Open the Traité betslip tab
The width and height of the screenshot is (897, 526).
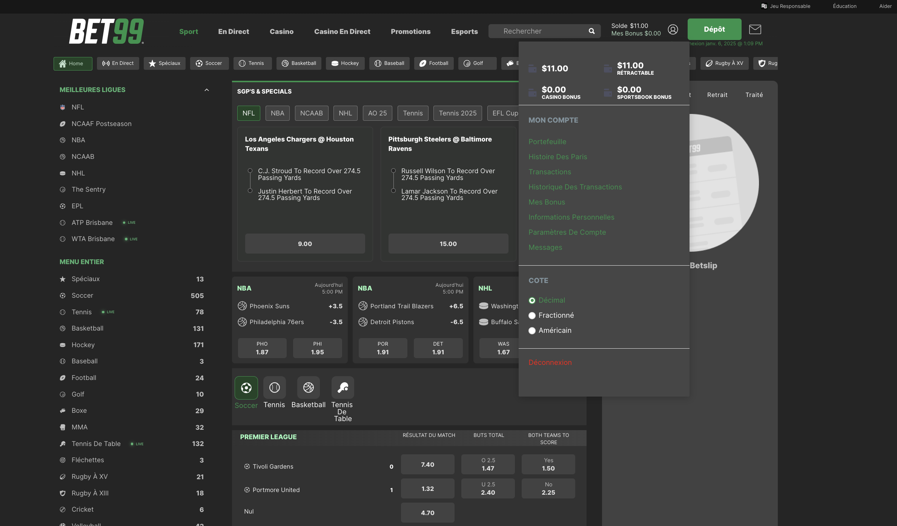[x=754, y=95]
